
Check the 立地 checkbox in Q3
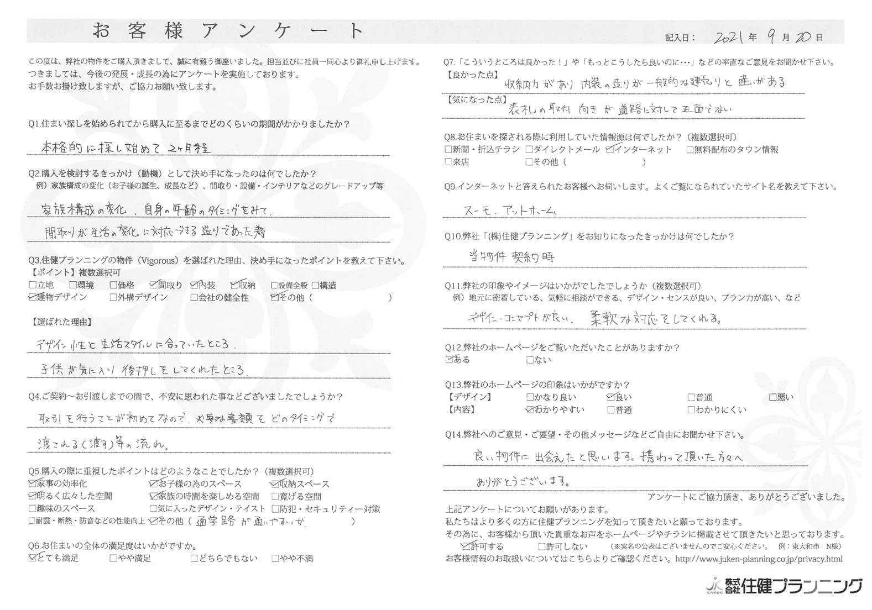tap(33, 286)
